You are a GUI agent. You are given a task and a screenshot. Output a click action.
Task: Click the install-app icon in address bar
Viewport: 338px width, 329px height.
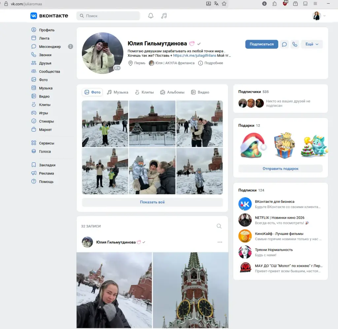pos(209,4)
